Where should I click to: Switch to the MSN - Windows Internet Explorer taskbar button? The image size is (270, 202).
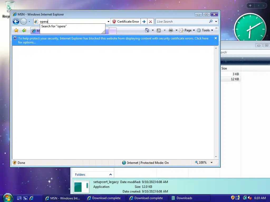[63, 198]
